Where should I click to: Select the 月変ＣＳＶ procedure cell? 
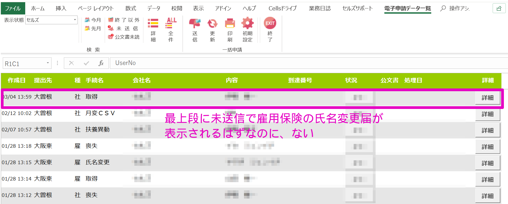100,113
